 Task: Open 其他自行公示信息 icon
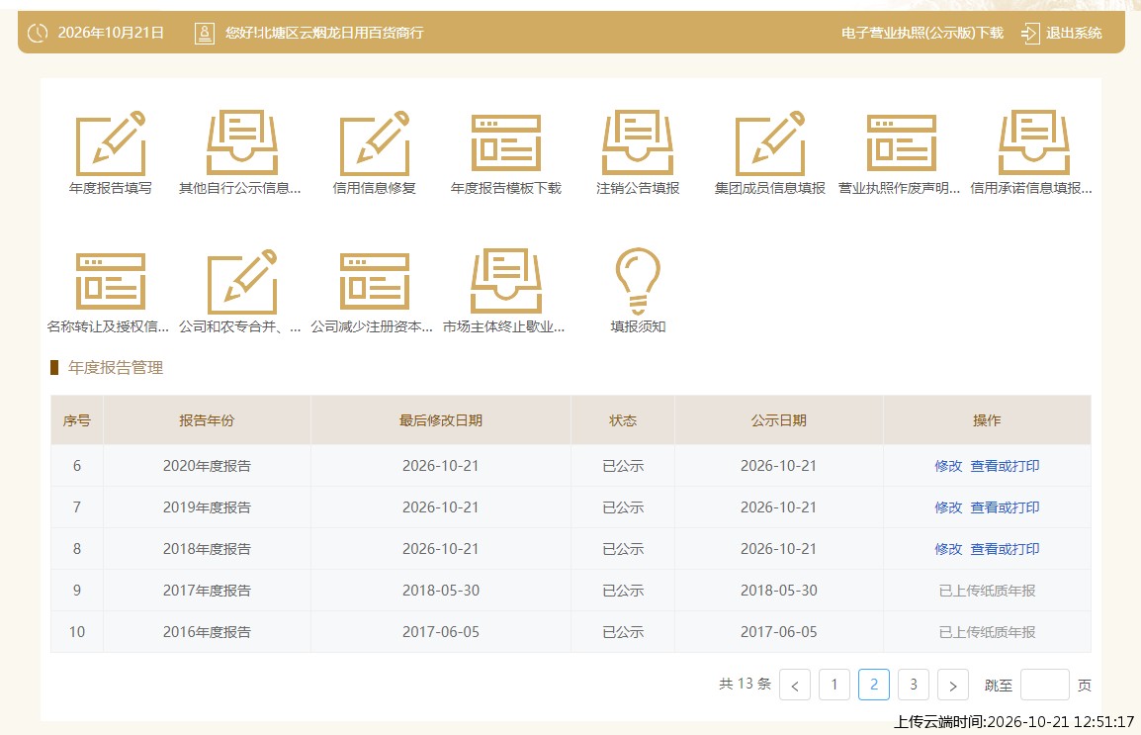coord(241,143)
